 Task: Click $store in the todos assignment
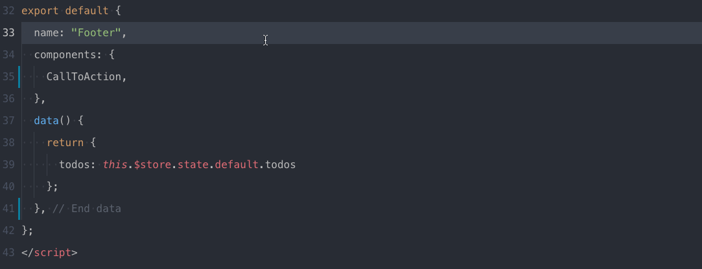152,164
